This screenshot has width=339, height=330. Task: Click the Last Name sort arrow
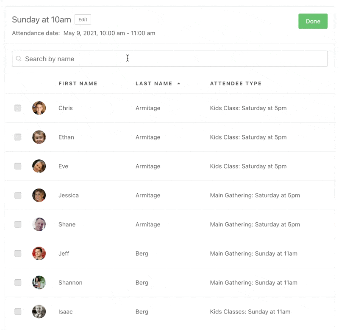179,84
